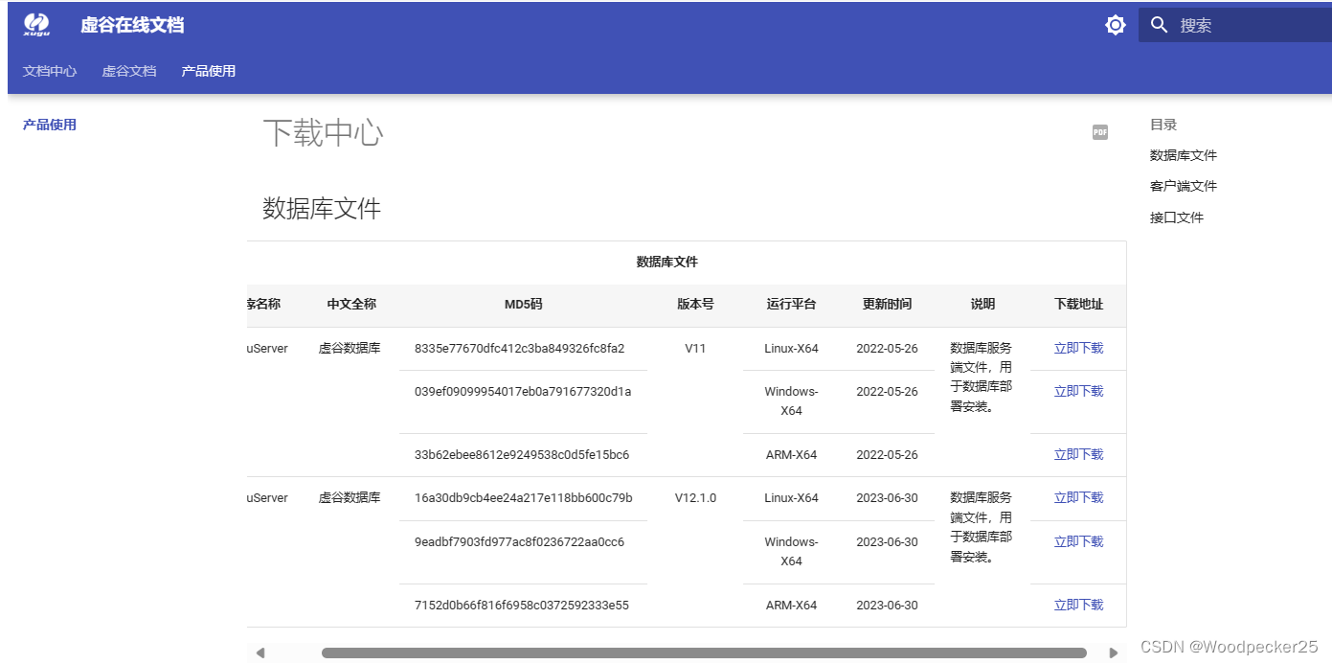Click 目录 heading in right sidebar

[1163, 125]
